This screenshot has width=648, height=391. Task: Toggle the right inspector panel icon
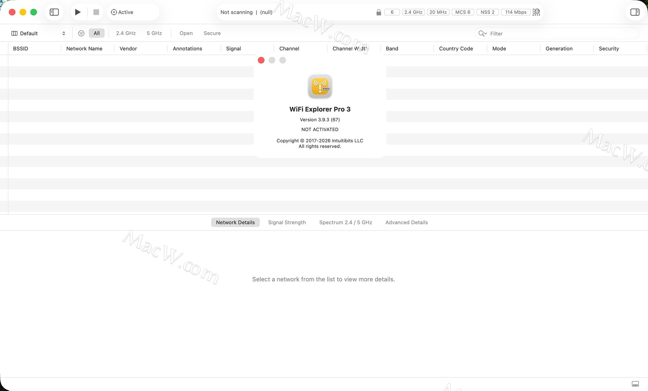pyautogui.click(x=634, y=12)
